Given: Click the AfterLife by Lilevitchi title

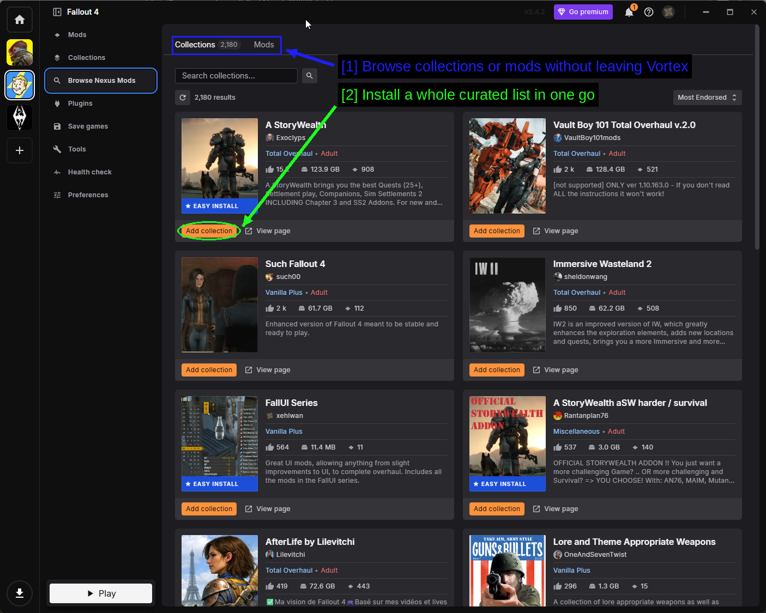Looking at the screenshot, I should [310, 542].
